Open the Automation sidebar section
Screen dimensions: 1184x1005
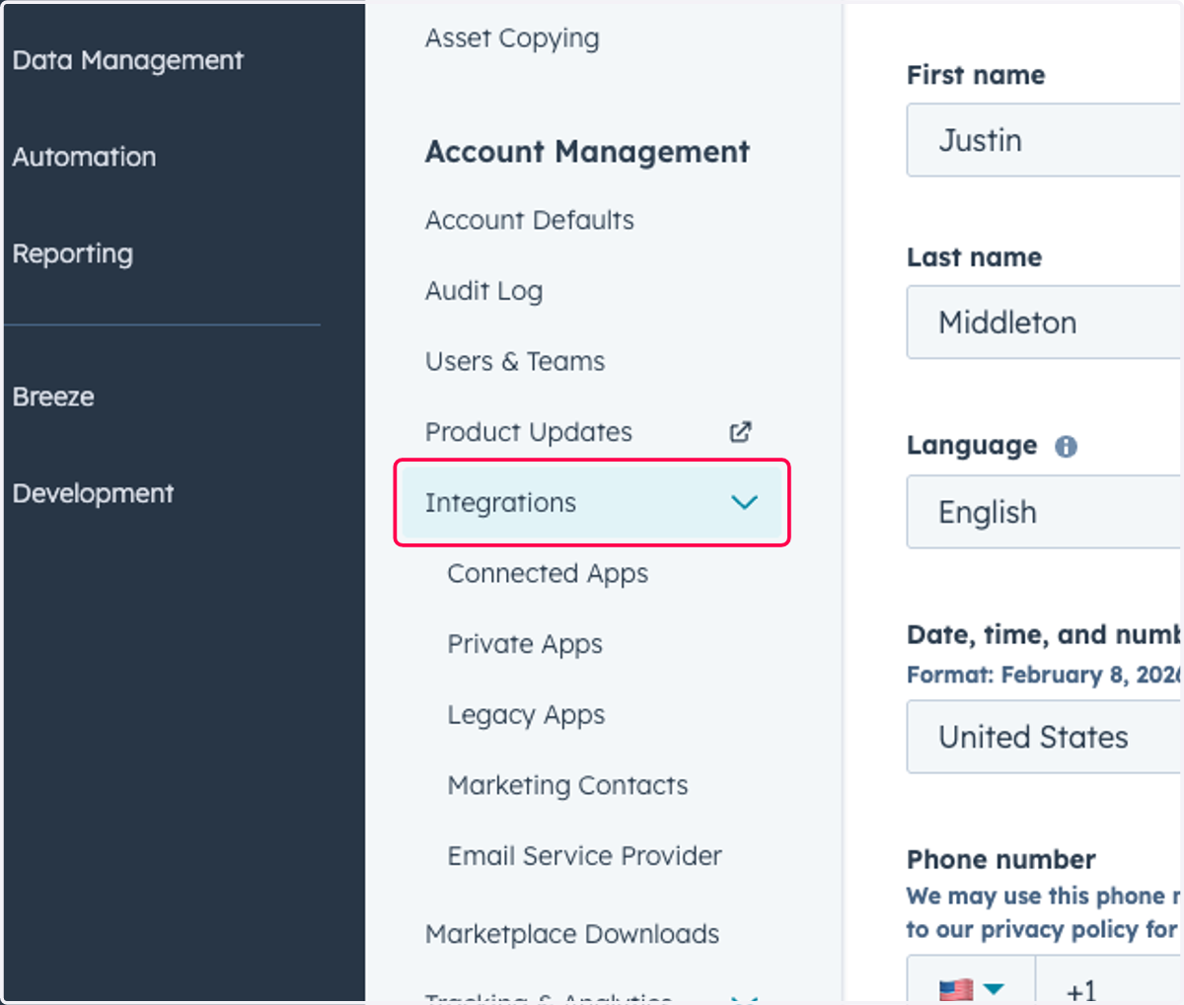84,157
